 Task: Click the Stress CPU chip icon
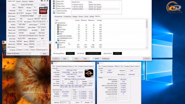click(x=54, y=1)
